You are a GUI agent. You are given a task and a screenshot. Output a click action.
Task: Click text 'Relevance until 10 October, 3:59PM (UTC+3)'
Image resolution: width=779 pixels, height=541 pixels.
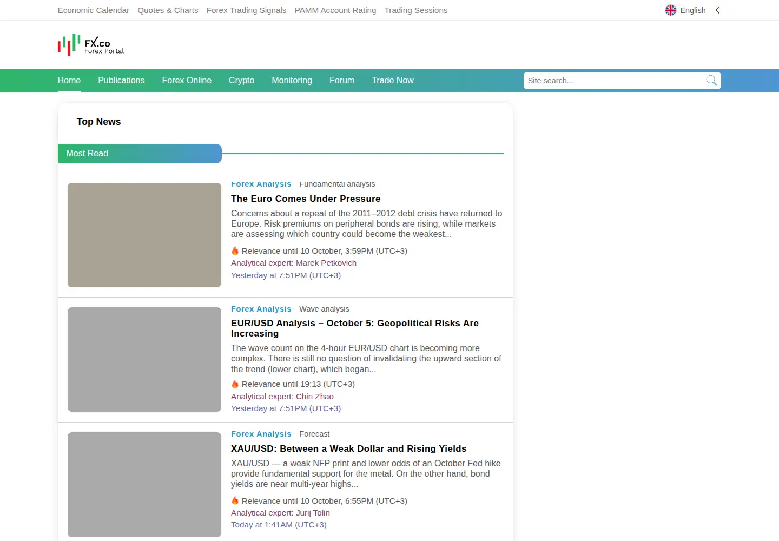(325, 251)
